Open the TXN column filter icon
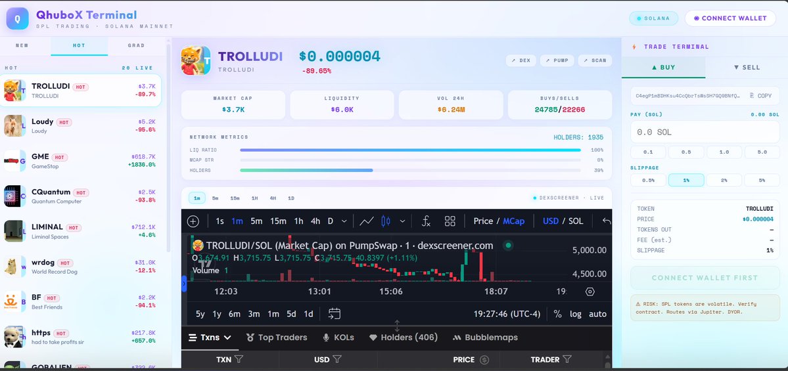 point(239,359)
